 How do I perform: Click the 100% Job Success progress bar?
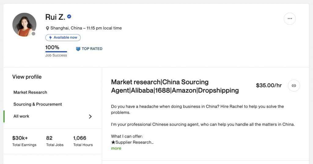(56, 52)
